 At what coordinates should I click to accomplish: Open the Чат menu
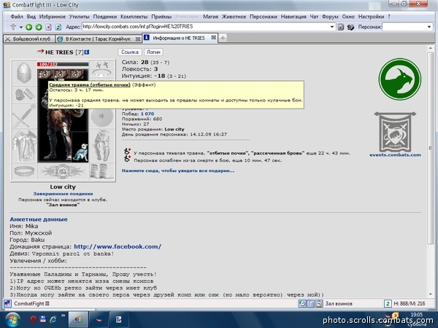click(314, 17)
